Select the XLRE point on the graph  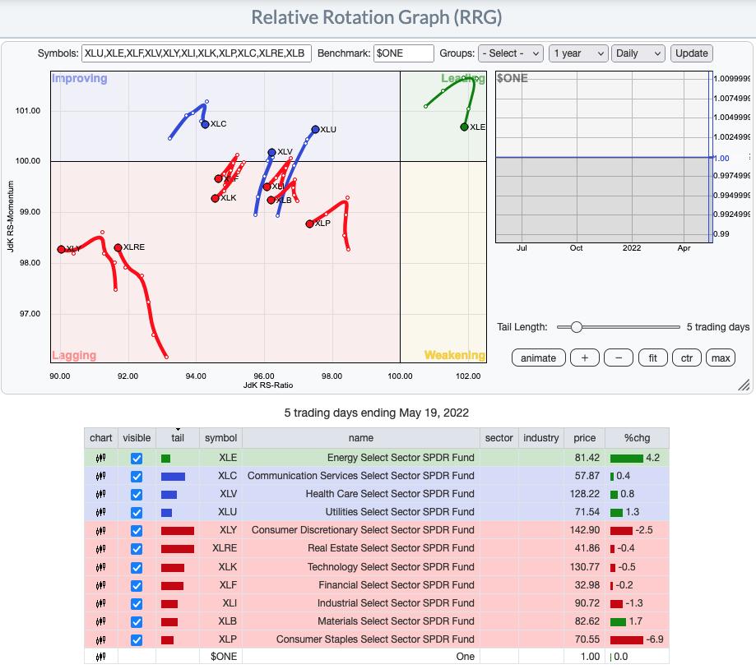[118, 247]
